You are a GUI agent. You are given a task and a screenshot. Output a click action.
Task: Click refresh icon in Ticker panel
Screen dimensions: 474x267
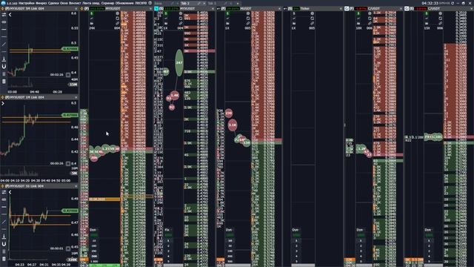pos(313,19)
